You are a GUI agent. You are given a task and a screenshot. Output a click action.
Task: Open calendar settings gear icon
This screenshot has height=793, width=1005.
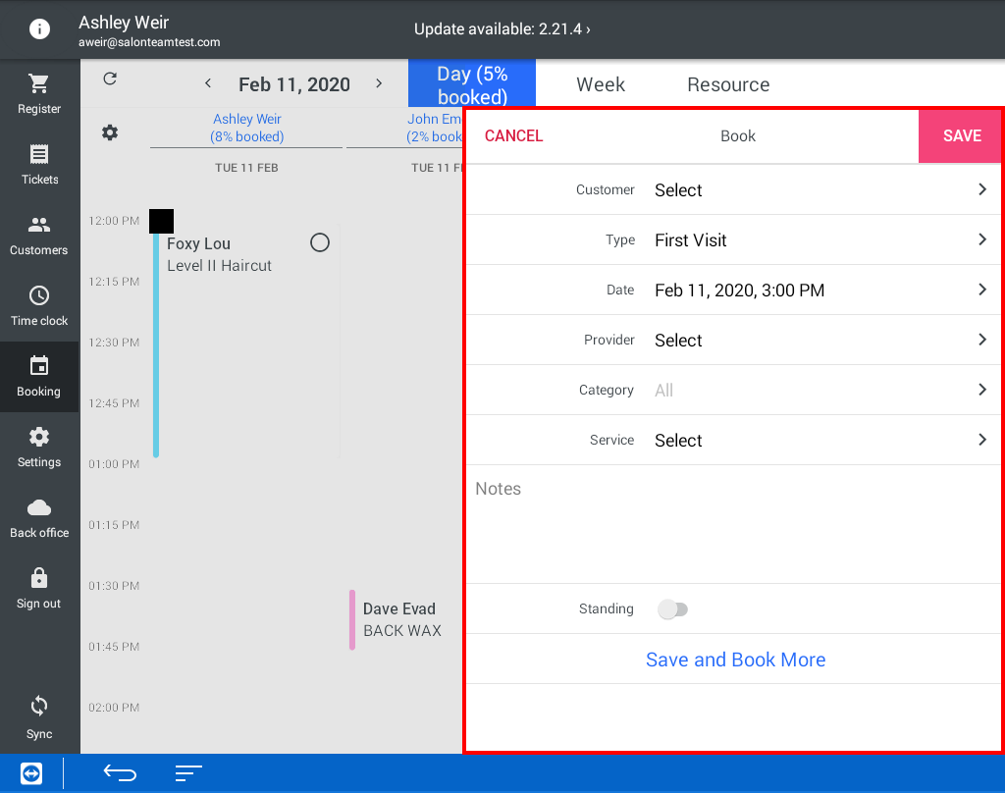[x=110, y=132]
